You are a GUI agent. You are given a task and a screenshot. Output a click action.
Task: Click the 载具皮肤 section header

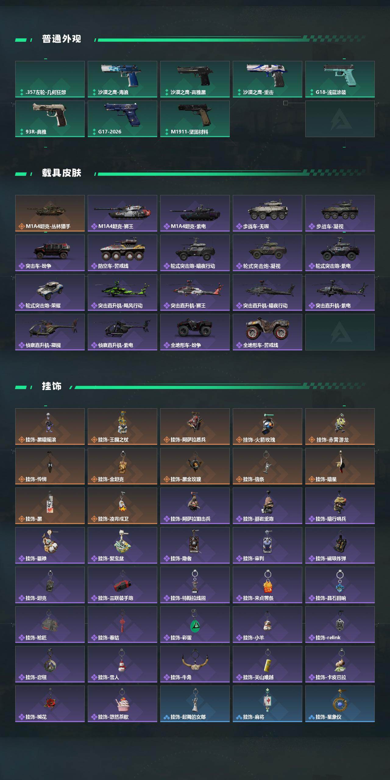point(62,173)
